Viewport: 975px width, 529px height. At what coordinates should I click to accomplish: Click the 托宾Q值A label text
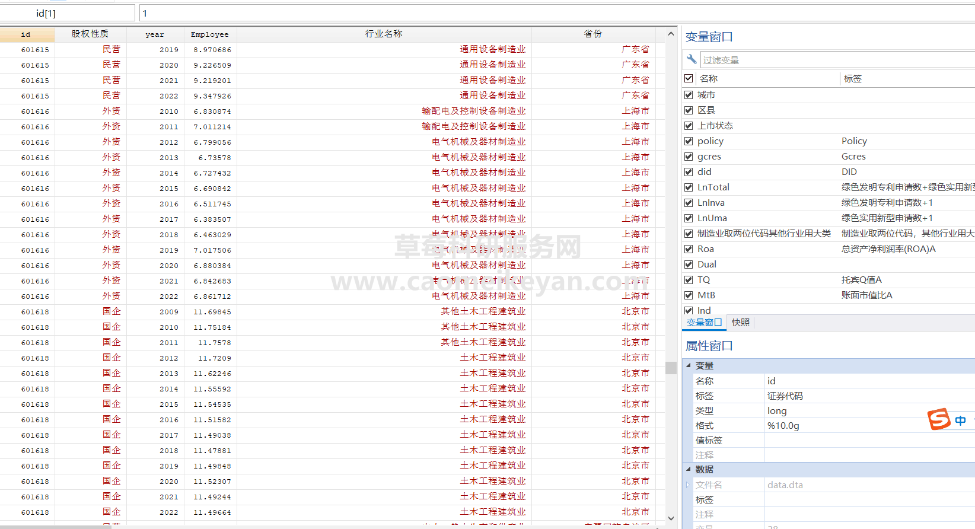tap(861, 280)
